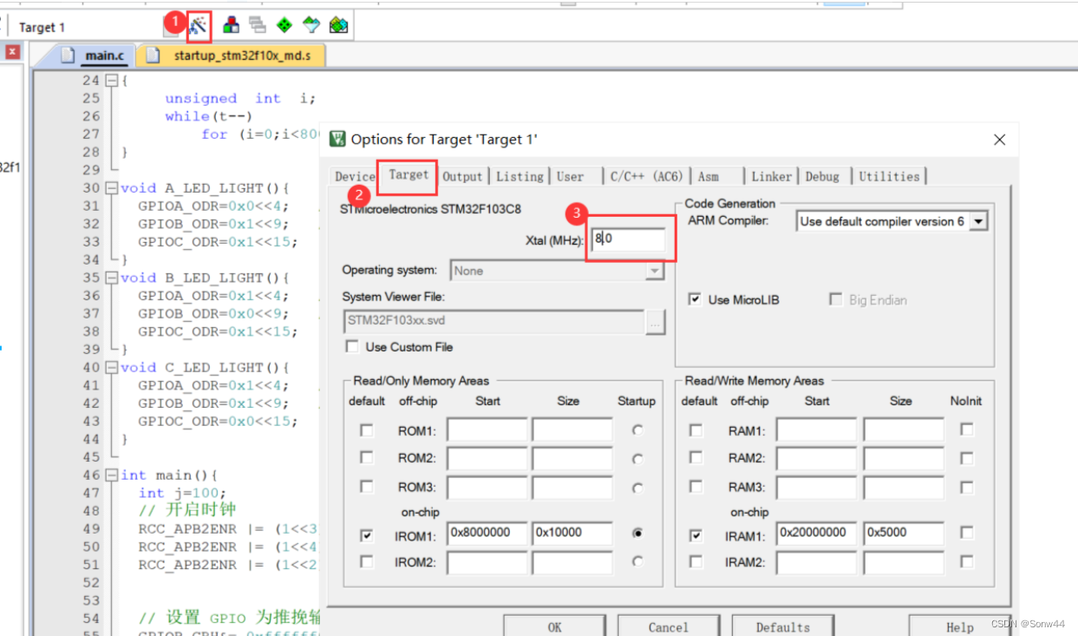
Task: Click the IROM2 Start input field
Action: (x=487, y=562)
